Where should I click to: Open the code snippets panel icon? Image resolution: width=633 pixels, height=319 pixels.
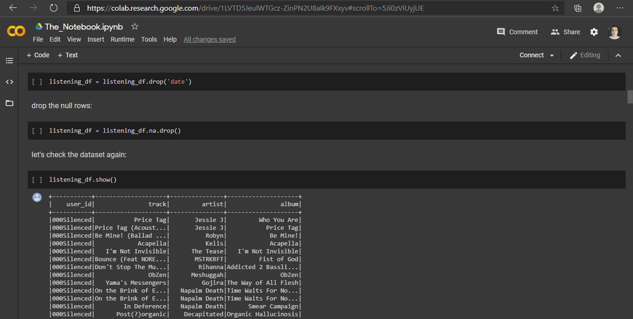pyautogui.click(x=9, y=82)
